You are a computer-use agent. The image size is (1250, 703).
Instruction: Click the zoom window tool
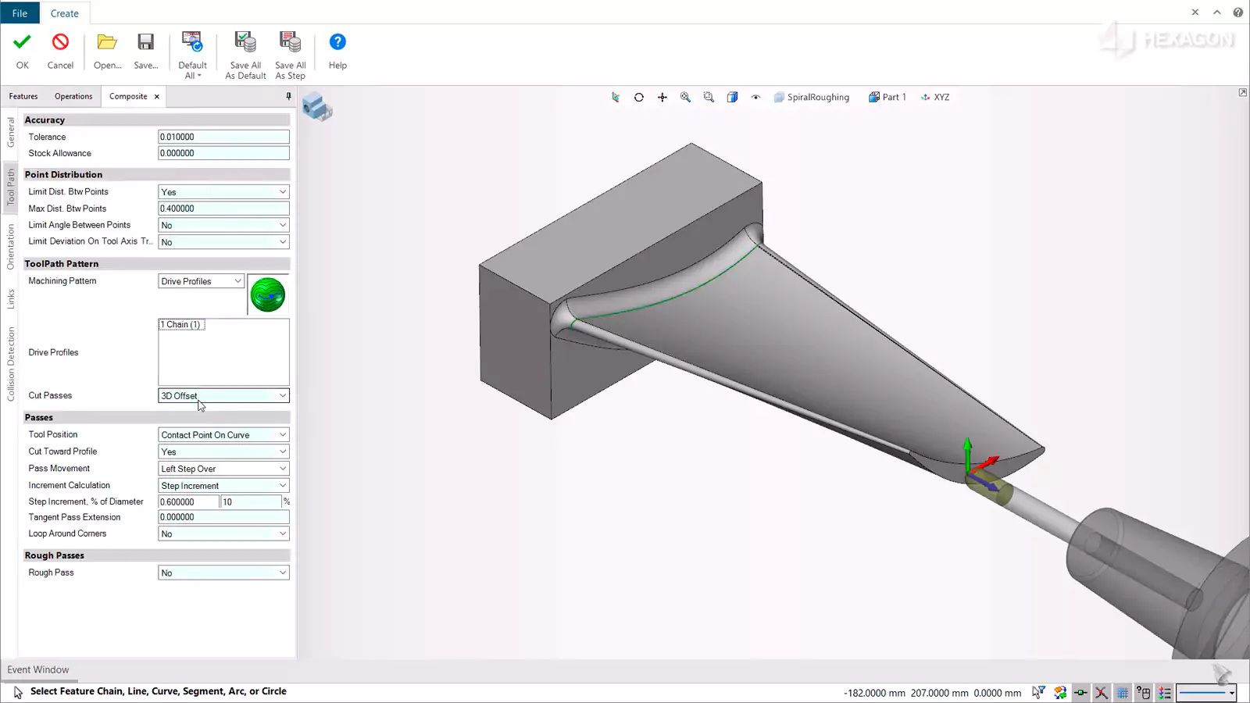[x=709, y=98]
